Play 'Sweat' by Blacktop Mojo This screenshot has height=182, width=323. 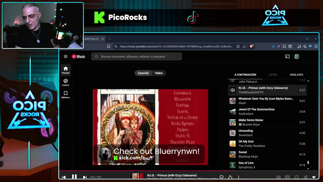pos(267,154)
